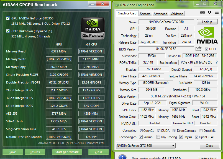Toggle the GPU NVIDIA GeForce GTX 950 checkbox
The width and height of the screenshot is (223, 159).
point(8,18)
